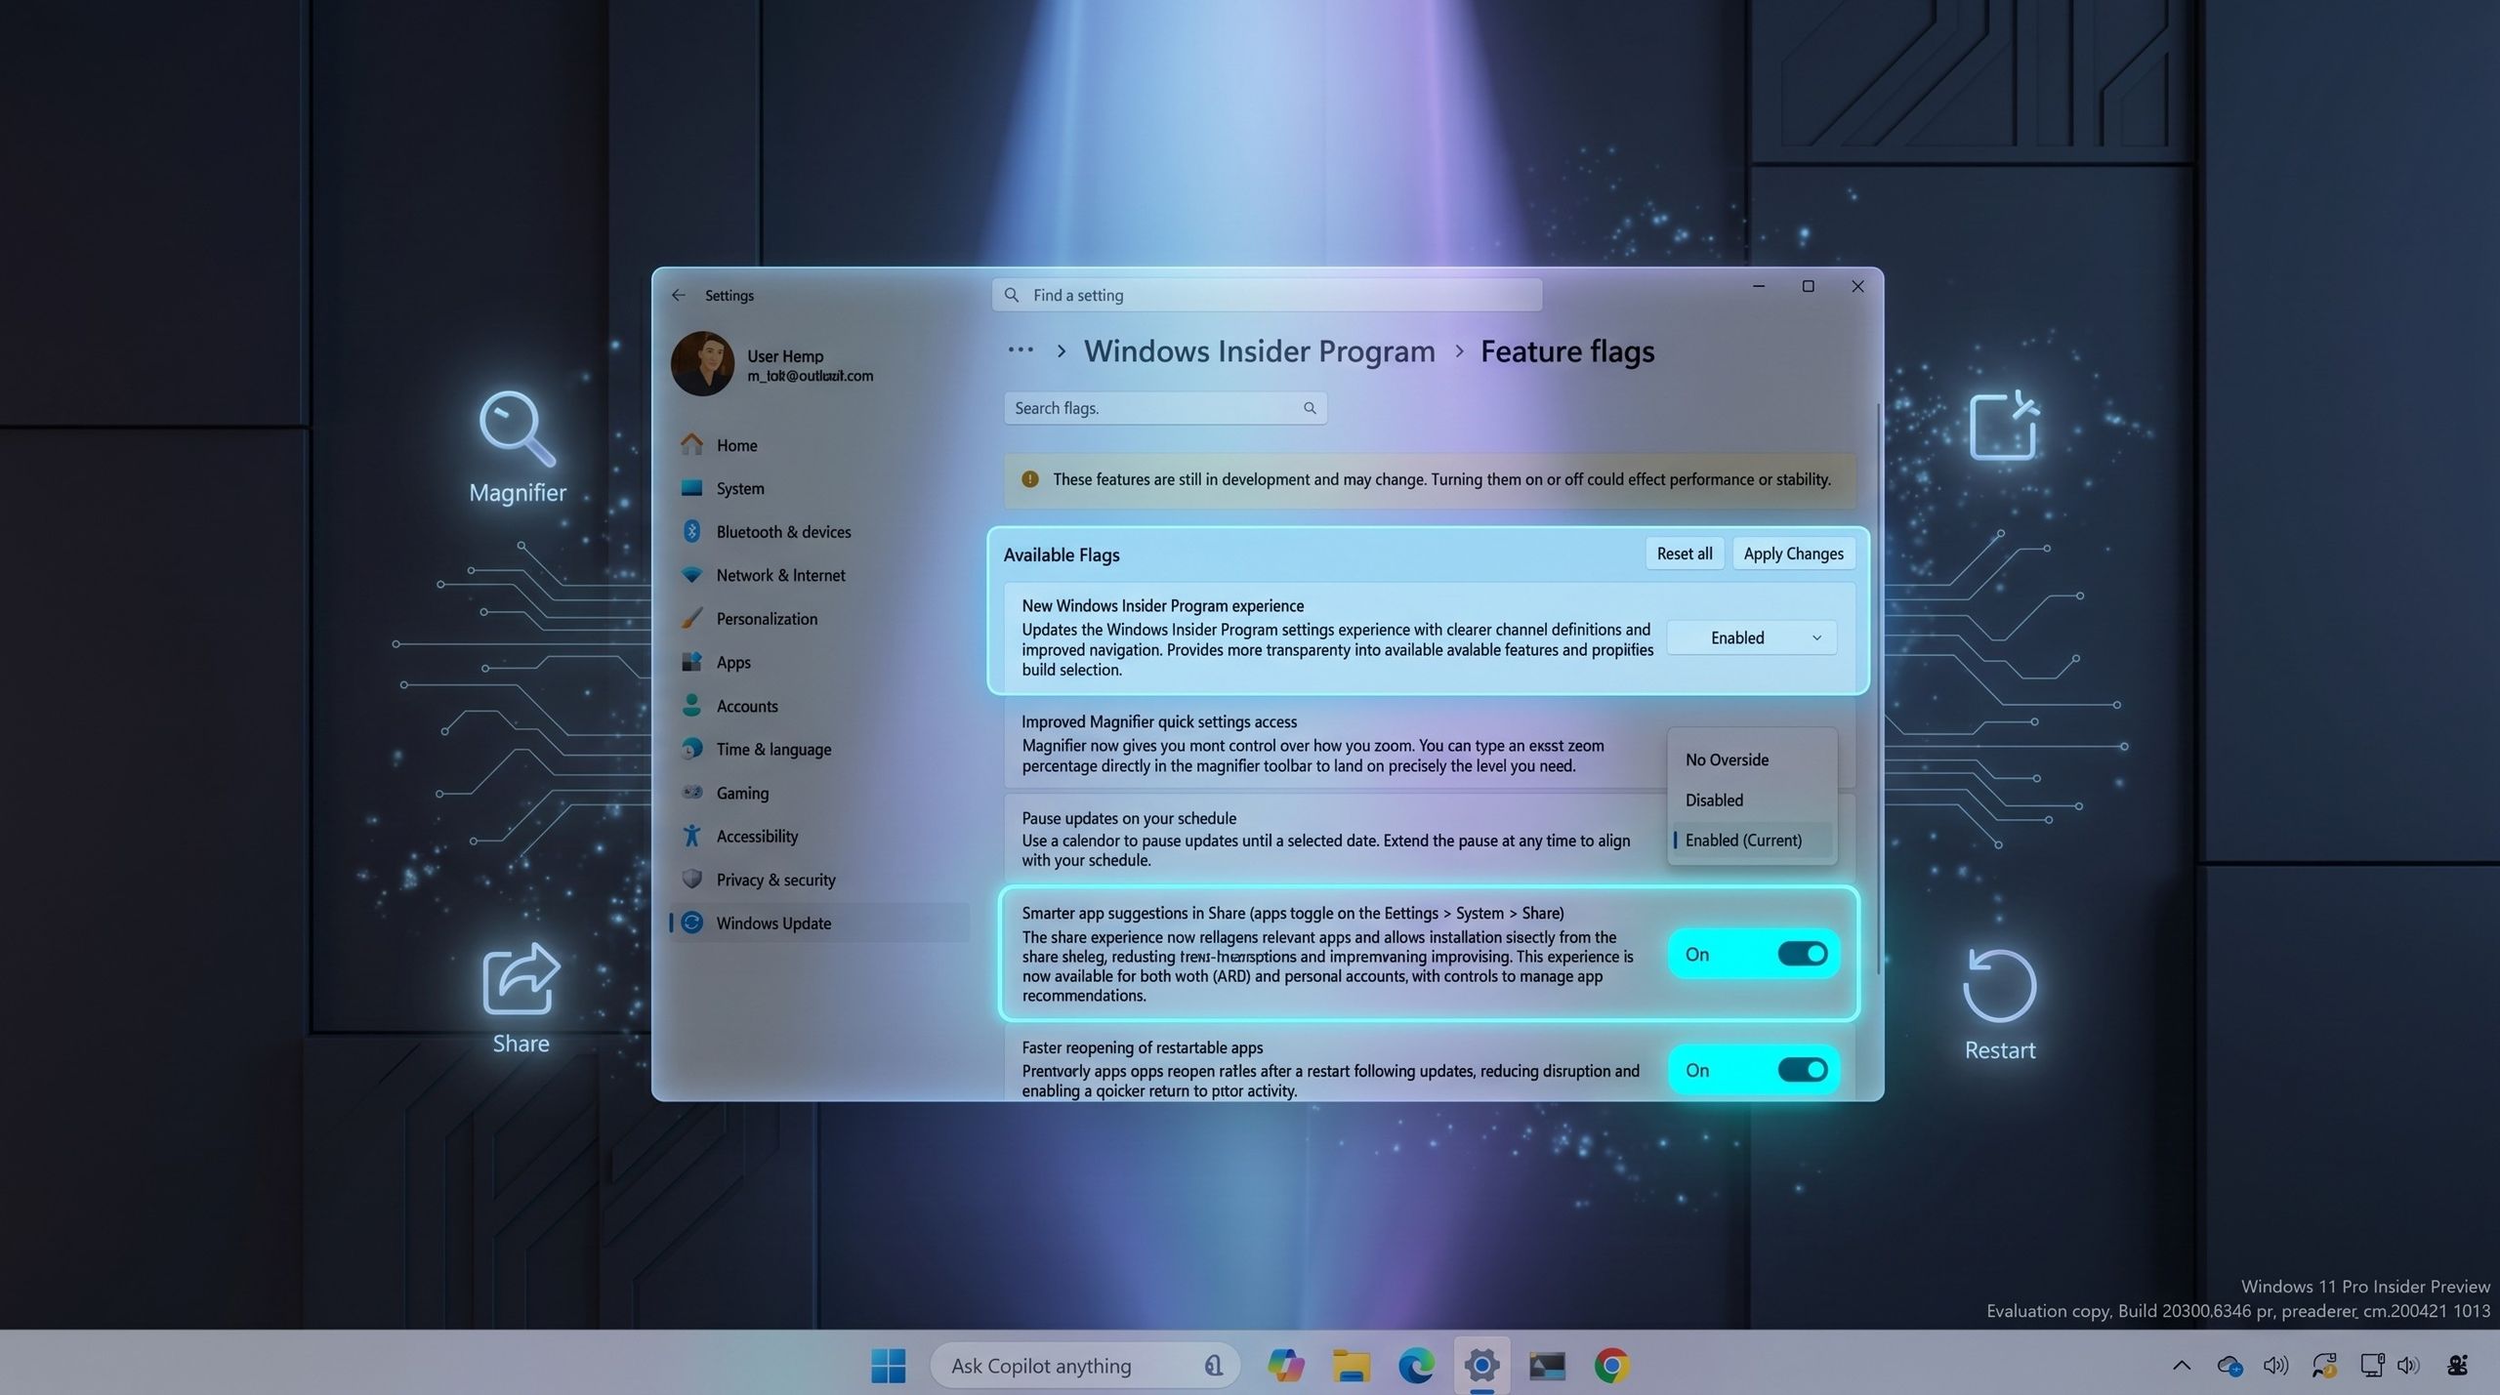This screenshot has width=2500, height=1395.
Task: Select the Gaming controller icon
Action: 691,793
